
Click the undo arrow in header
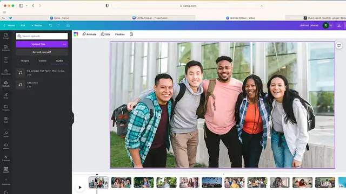tap(50, 25)
